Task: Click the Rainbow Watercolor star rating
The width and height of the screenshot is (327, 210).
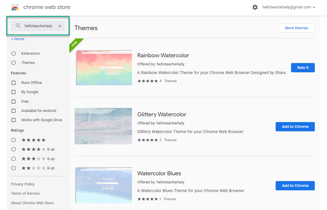Action: click(148, 81)
